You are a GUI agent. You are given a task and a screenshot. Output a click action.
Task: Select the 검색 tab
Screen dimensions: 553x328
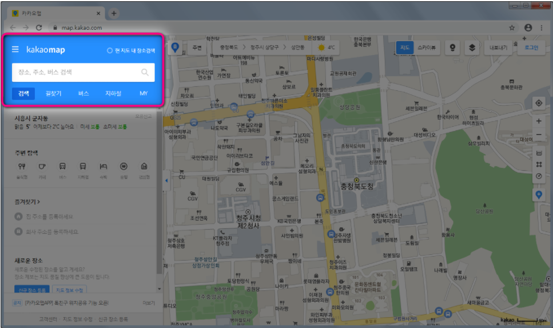pos(23,93)
